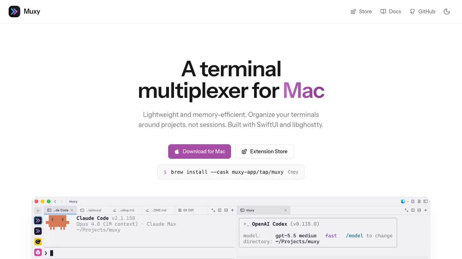The image size is (462, 259).
Task: Maximize the right pane with expand arrows icon
Action: point(407,210)
